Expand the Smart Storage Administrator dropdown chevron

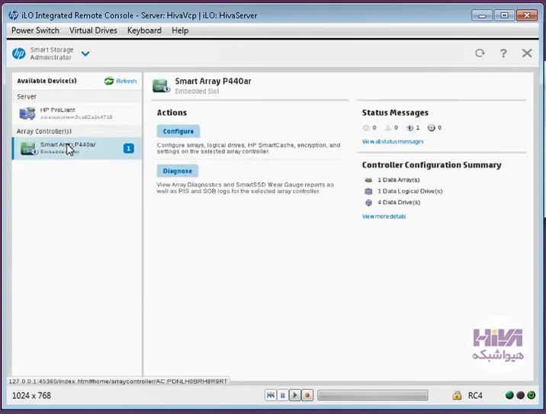pos(85,53)
